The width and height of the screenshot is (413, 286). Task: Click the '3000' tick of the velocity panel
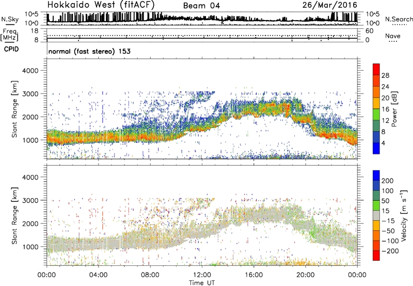(30, 200)
